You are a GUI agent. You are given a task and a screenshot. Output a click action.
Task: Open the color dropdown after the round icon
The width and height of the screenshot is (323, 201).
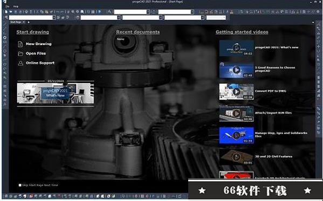tap(119, 17)
